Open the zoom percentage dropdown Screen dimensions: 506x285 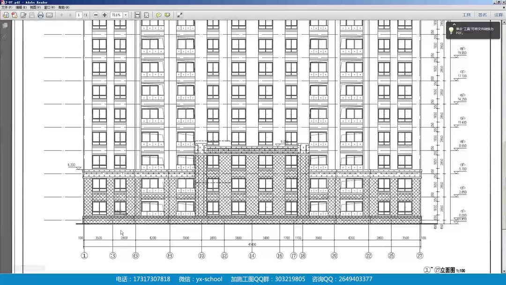point(126,15)
